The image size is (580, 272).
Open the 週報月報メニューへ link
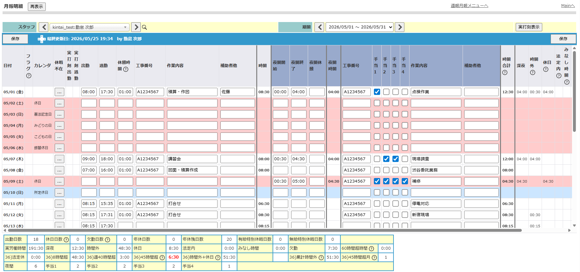pos(469,6)
